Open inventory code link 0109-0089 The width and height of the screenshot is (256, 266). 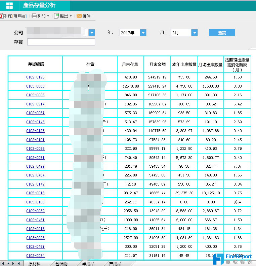pos(35,211)
